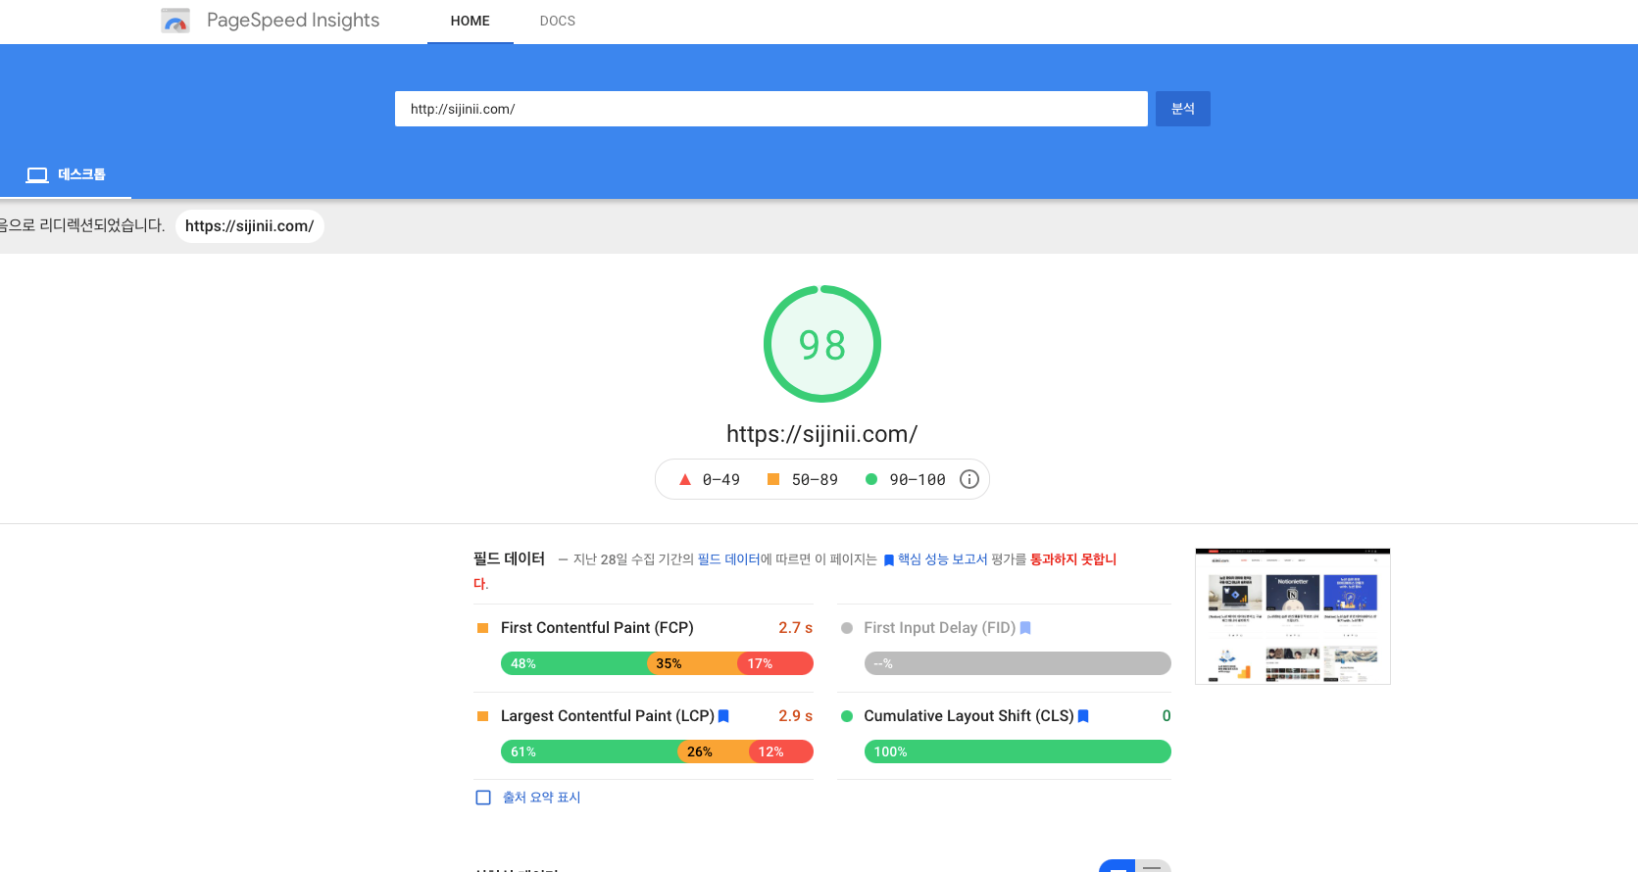1638x872 pixels.
Task: Click the https://sijinii.com/ heading below score
Action: pos(822,434)
